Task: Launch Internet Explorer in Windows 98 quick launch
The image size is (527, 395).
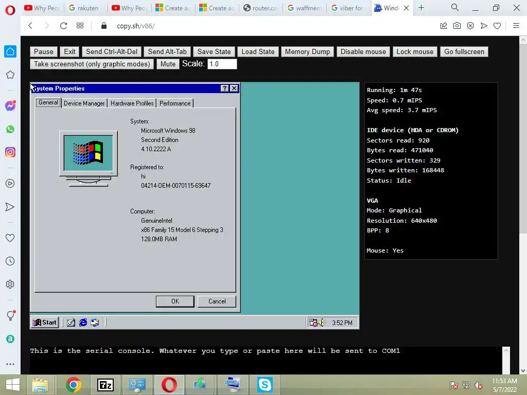Action: 83,322
